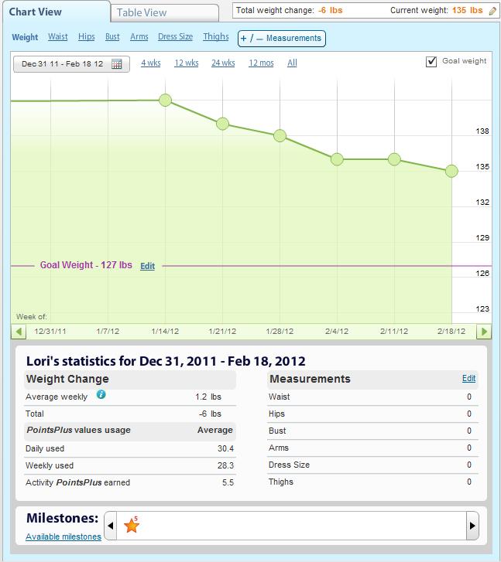Set chart range to 12 wks
This screenshot has width=501, height=562.
(x=186, y=63)
